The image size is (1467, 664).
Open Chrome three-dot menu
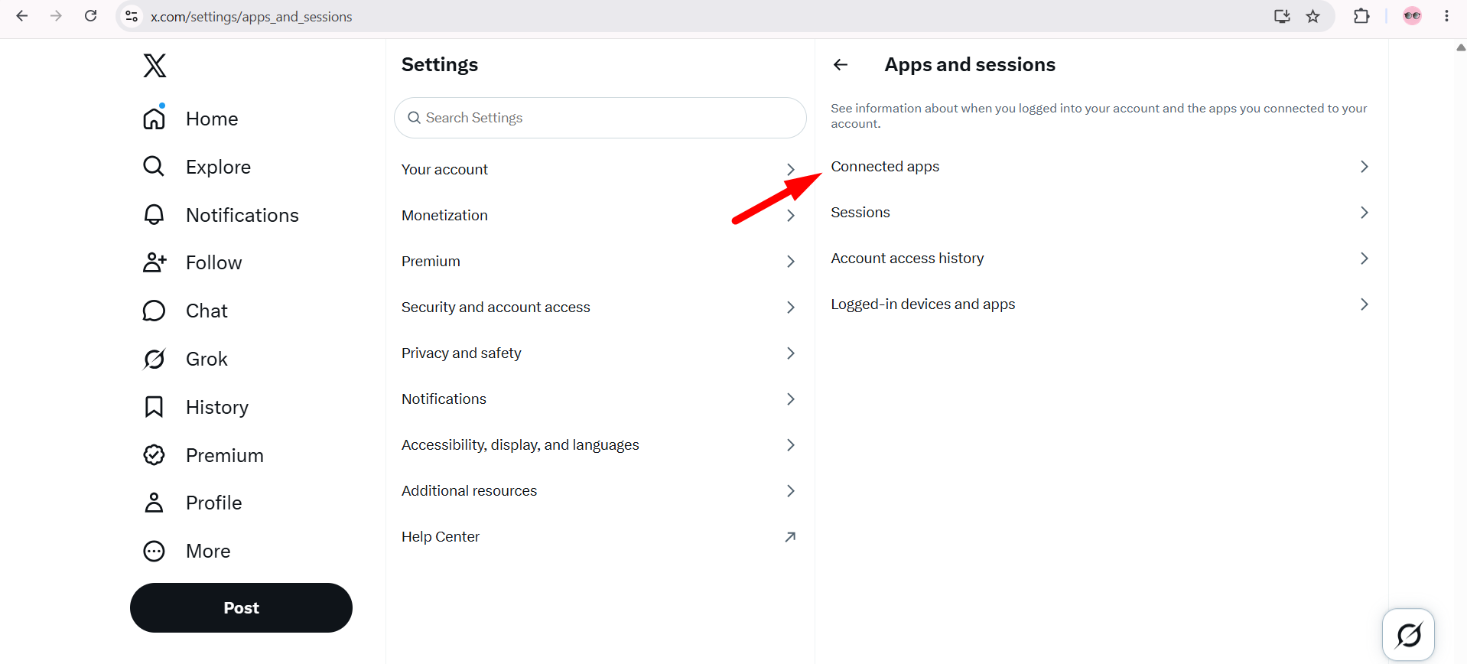coord(1446,16)
